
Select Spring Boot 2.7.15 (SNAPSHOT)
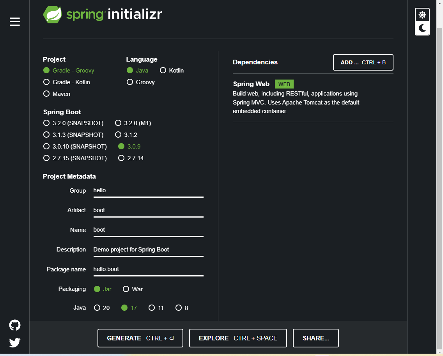pos(75,158)
